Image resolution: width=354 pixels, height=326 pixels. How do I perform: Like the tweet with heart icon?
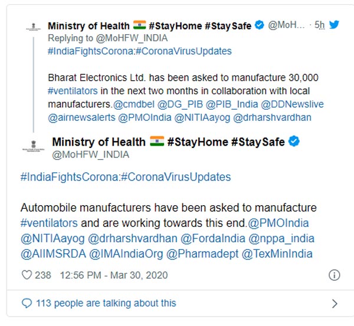pos(27,275)
